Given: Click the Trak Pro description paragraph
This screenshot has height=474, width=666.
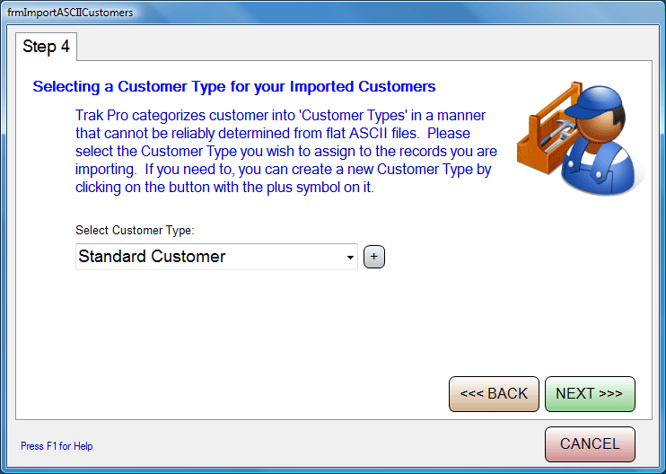Looking at the screenshot, I should point(285,151).
